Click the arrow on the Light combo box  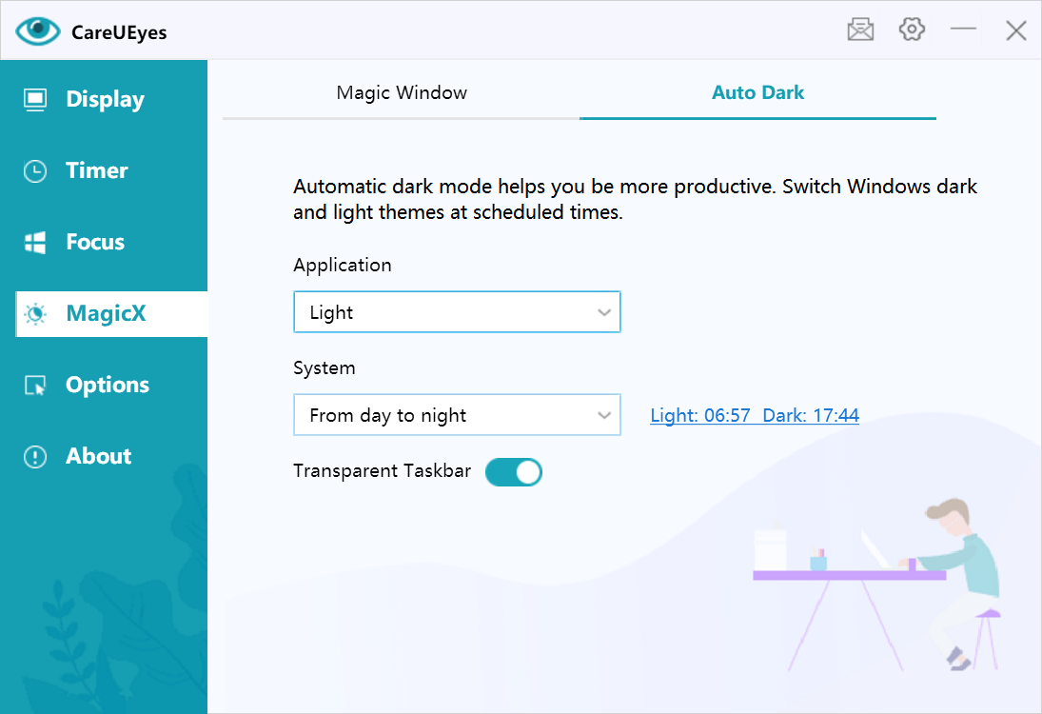[x=603, y=312]
